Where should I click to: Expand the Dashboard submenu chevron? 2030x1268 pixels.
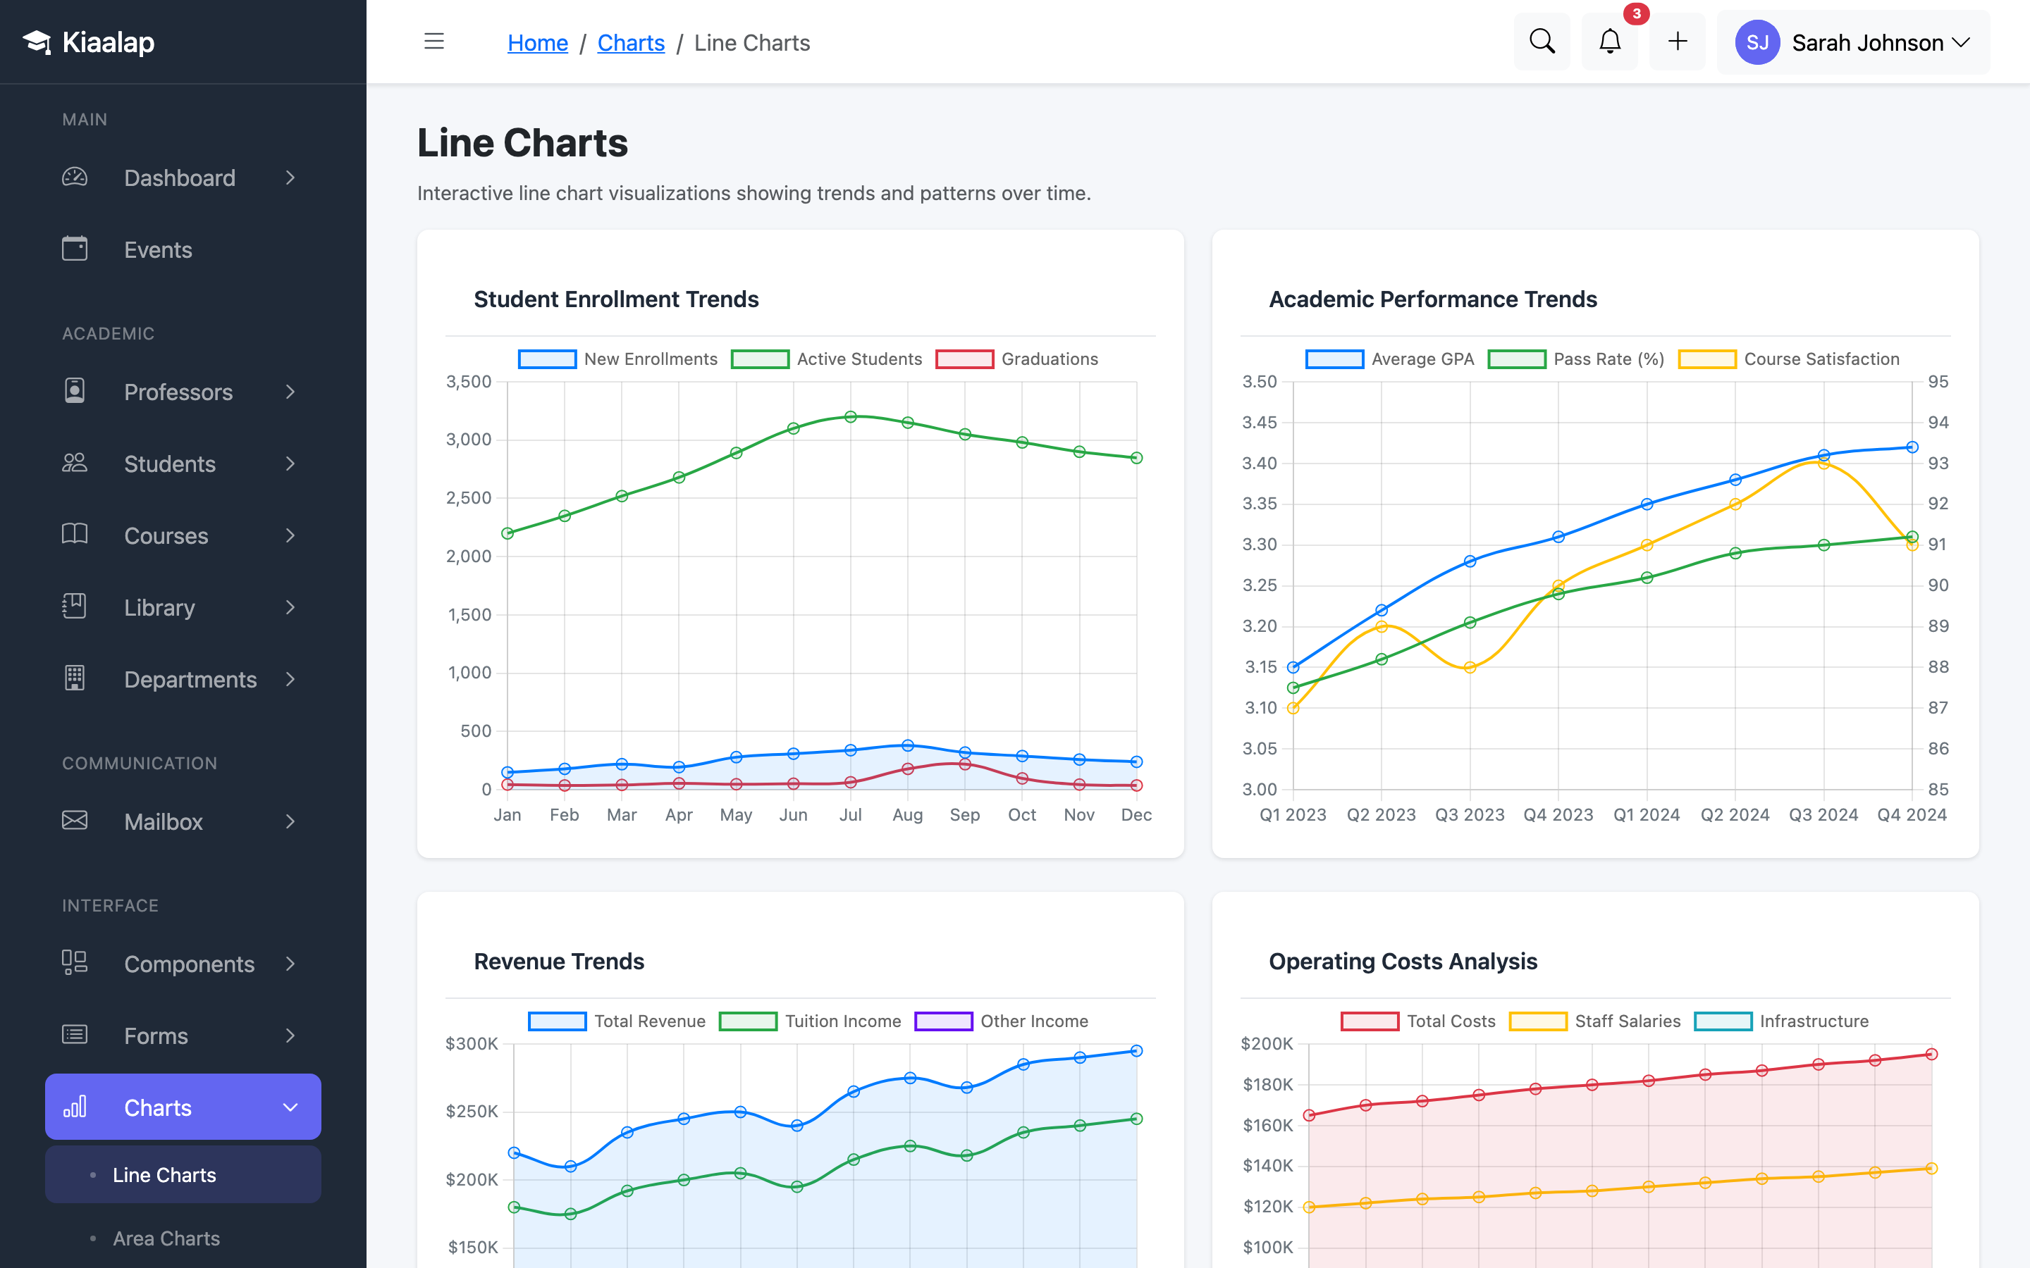(x=290, y=178)
